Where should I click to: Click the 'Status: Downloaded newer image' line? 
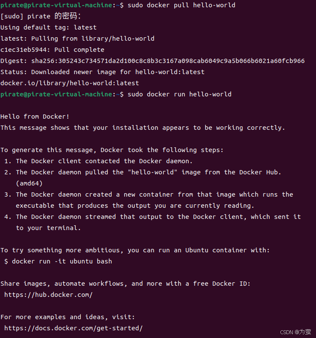[102, 72]
